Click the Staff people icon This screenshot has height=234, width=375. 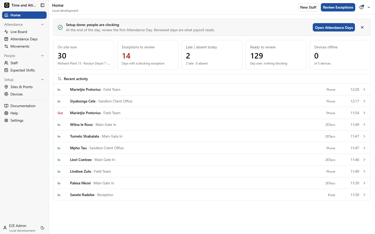pos(6,63)
